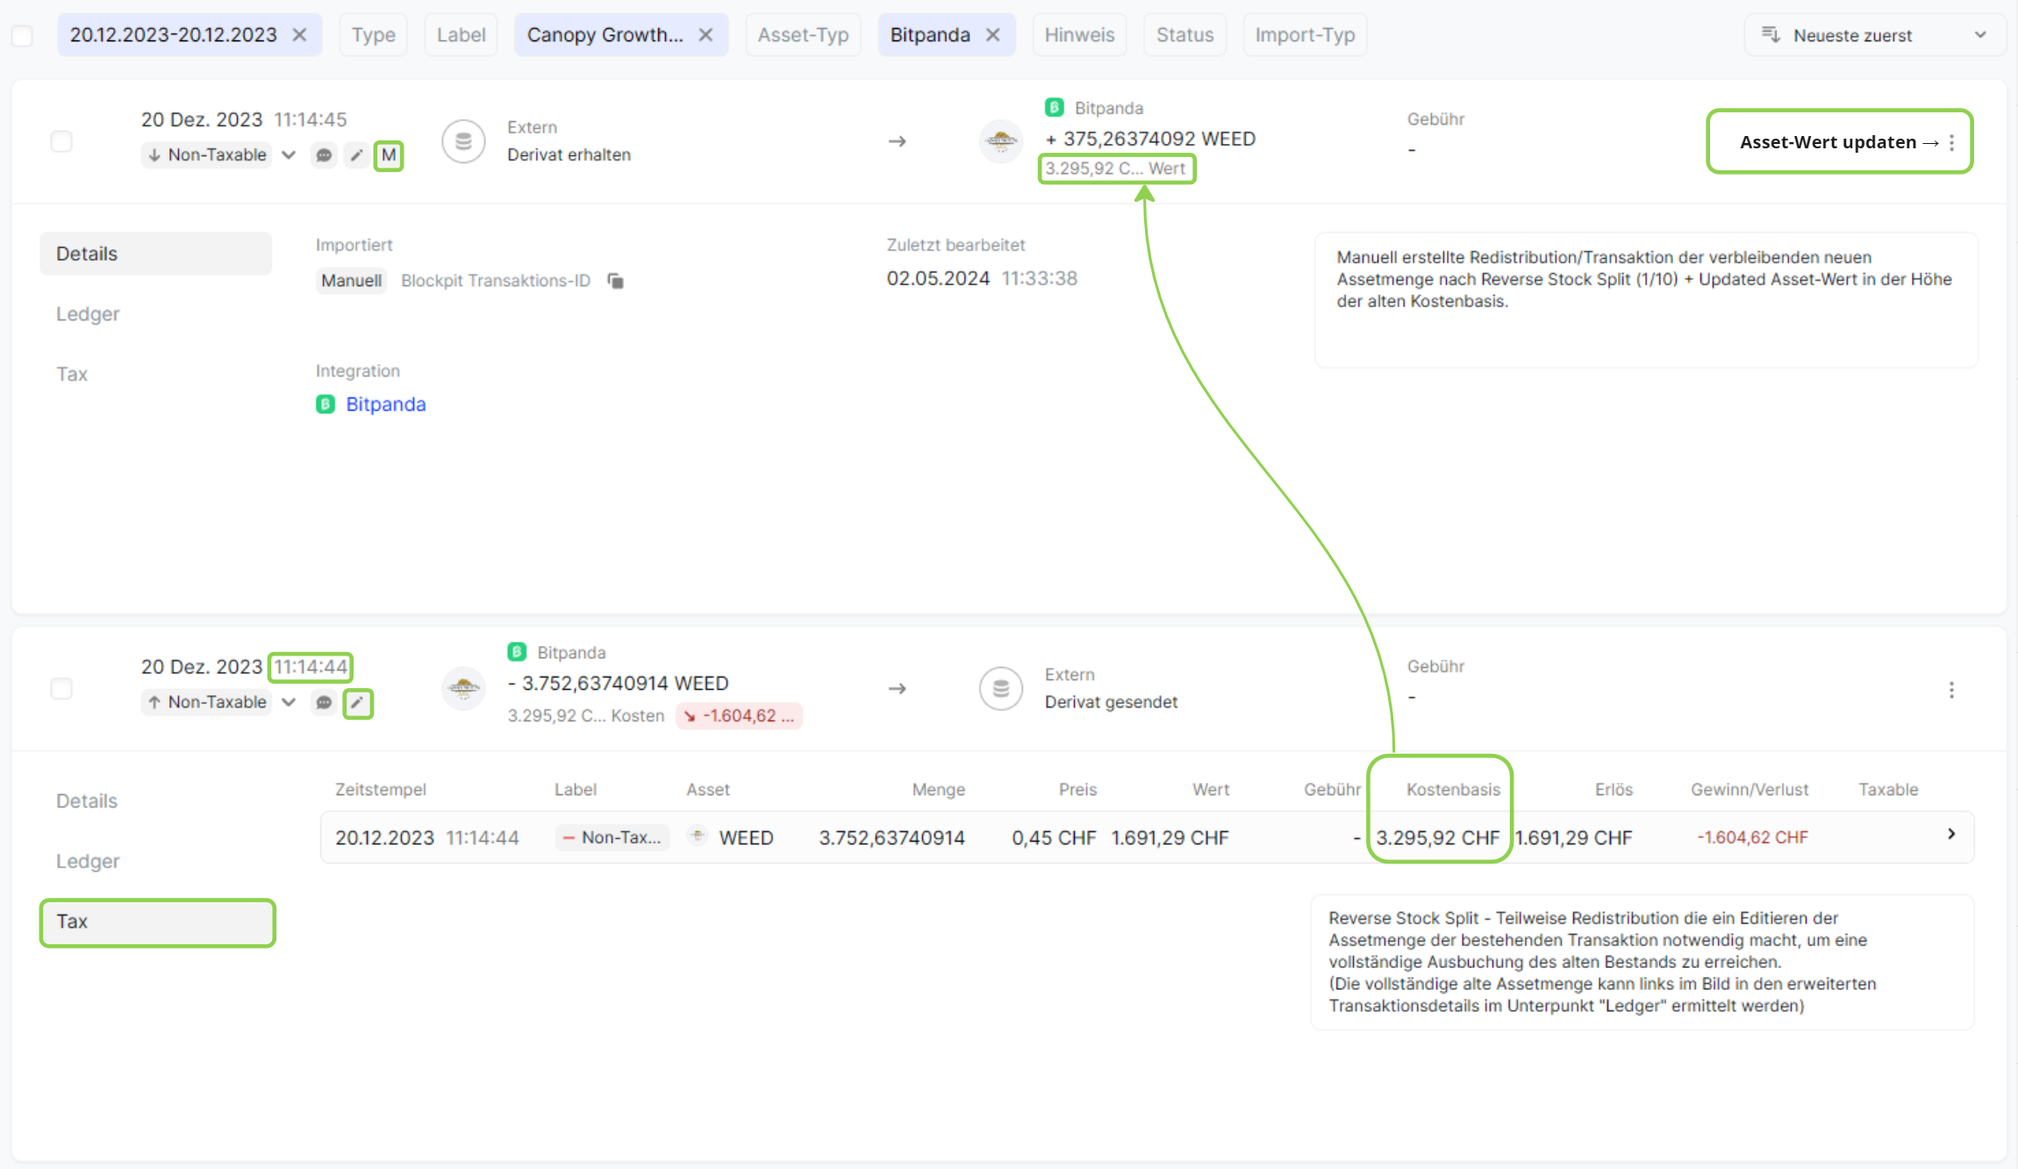Screen dimensions: 2018x1169
Task: Click the Manuell import tag
Action: (x=351, y=281)
